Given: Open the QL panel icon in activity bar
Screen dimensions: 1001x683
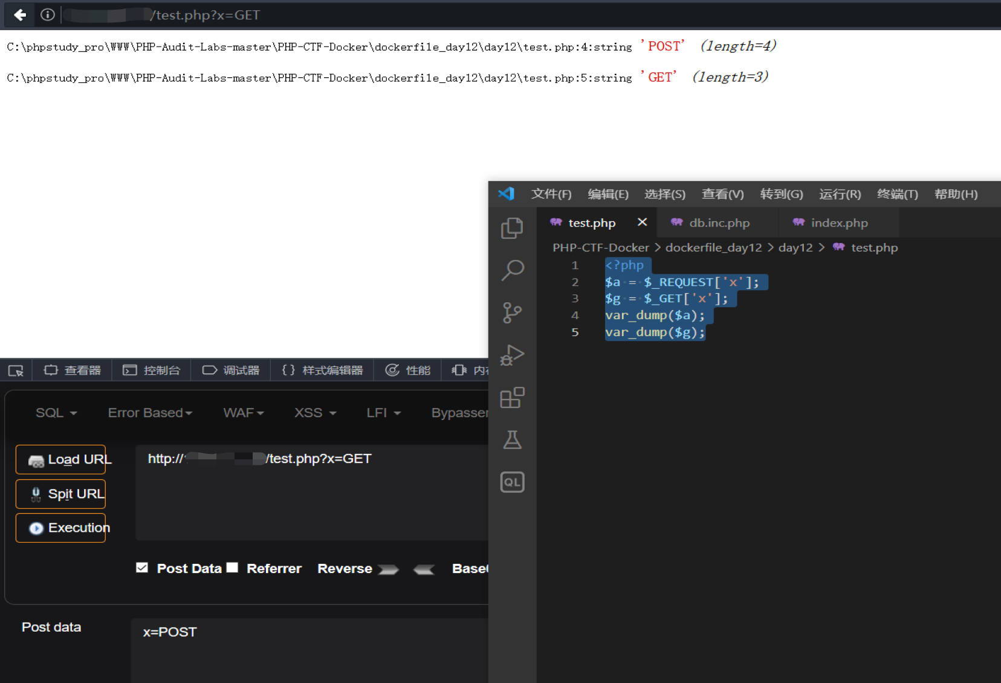Looking at the screenshot, I should point(512,482).
